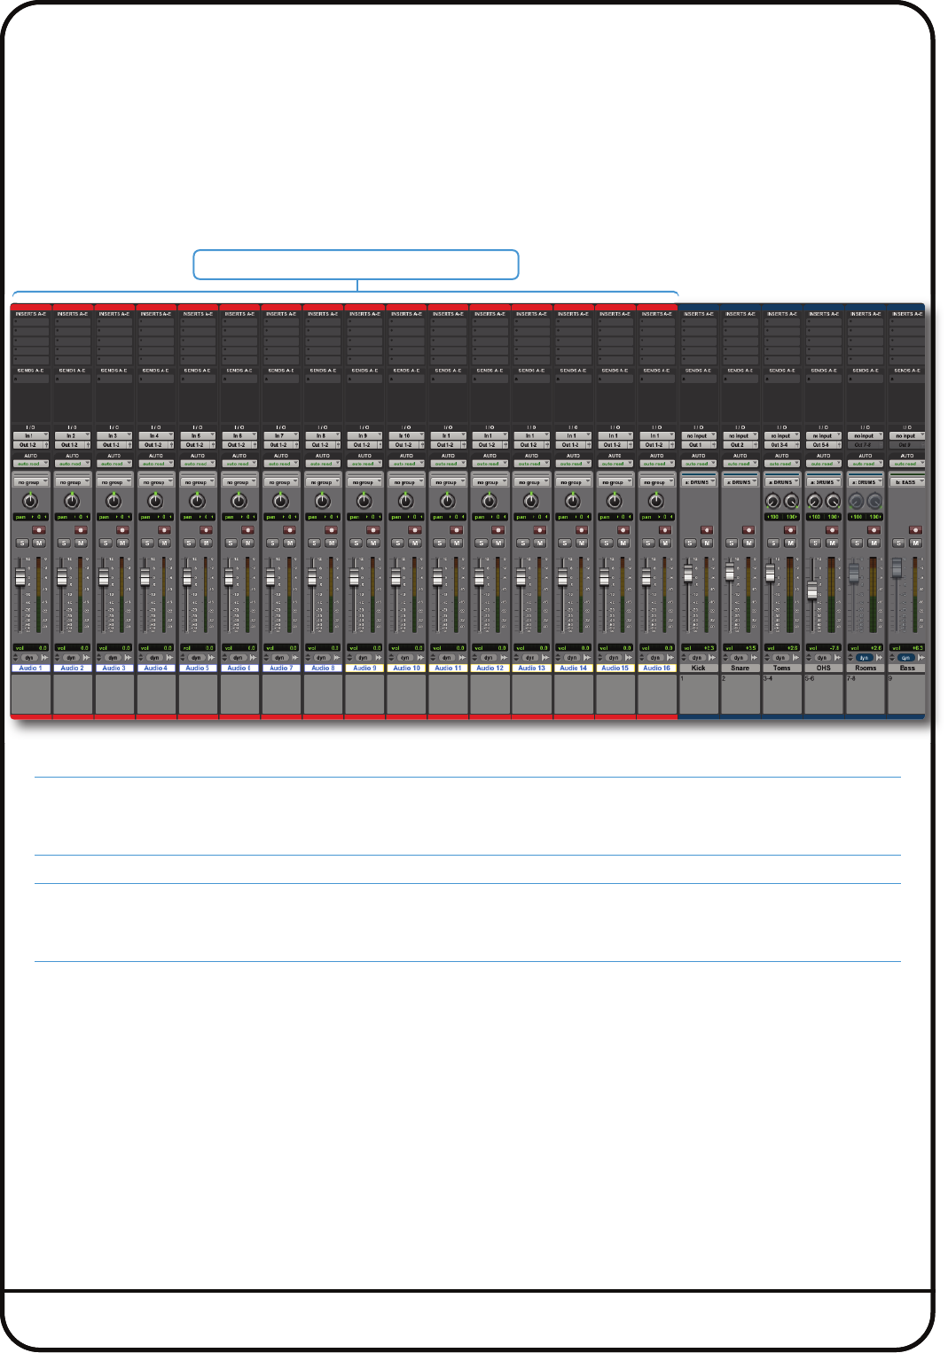The image size is (948, 1353).
Task: Click the blue dyn button on Rooms
Action: click(x=864, y=658)
